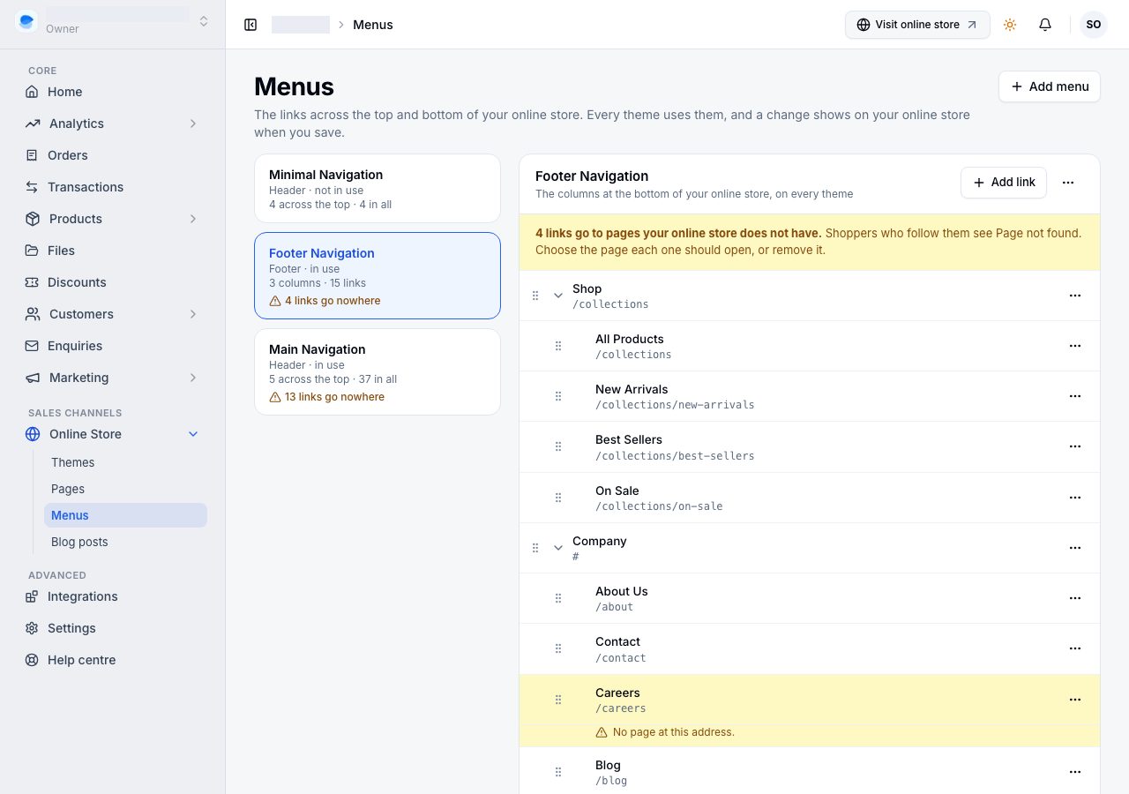The image size is (1129, 794).
Task: Open the Help centre
Action: point(113,660)
